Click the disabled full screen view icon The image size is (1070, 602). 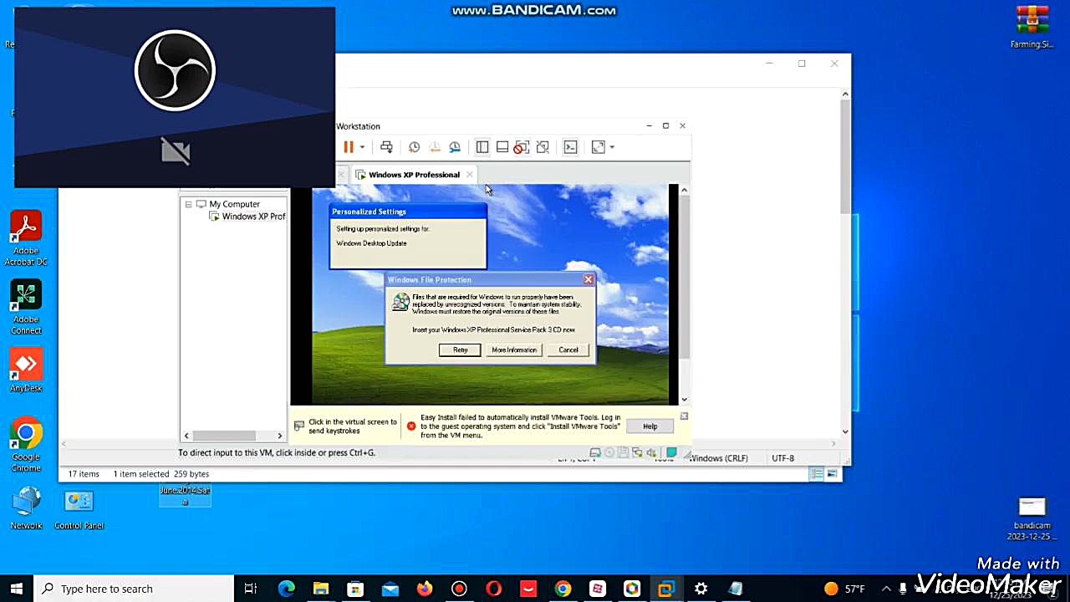pyautogui.click(x=522, y=147)
